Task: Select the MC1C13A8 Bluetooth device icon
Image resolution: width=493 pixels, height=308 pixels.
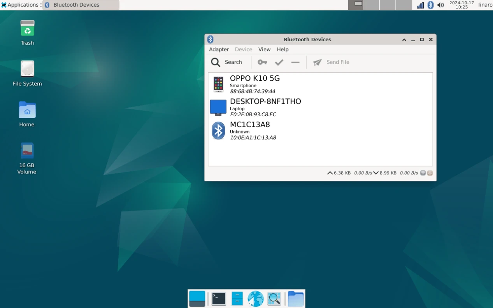Action: tap(218, 131)
